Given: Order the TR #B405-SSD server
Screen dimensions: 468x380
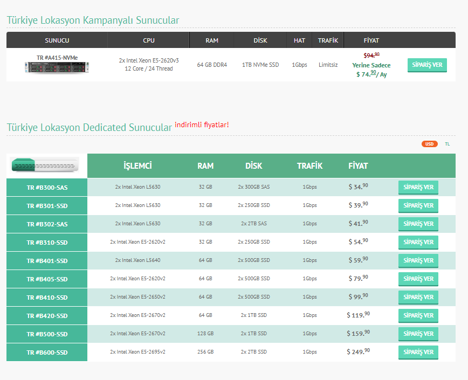Looking at the screenshot, I should [x=418, y=279].
